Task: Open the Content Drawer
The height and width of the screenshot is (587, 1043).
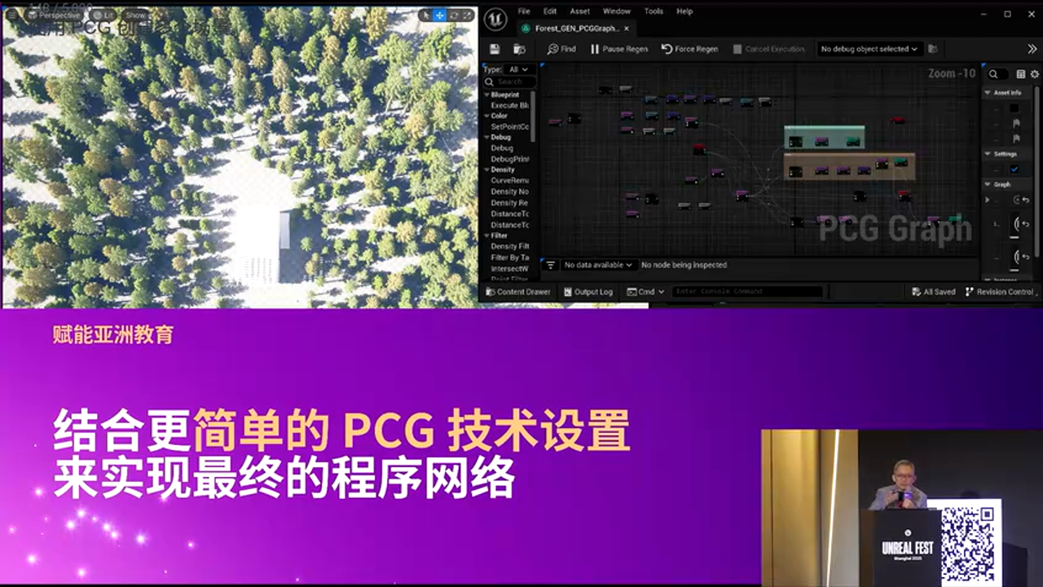Action: 520,291
